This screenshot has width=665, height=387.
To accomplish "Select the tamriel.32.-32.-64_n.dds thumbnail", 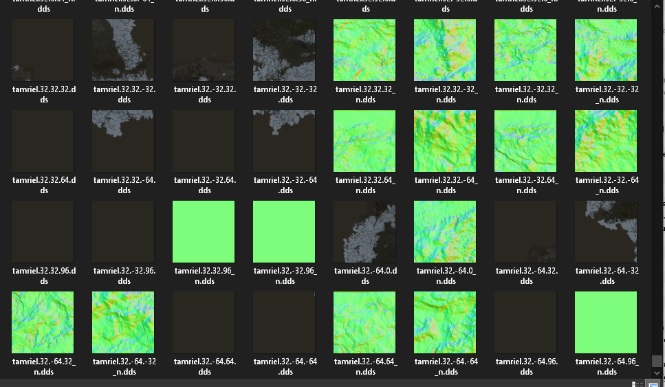I will pos(606,141).
